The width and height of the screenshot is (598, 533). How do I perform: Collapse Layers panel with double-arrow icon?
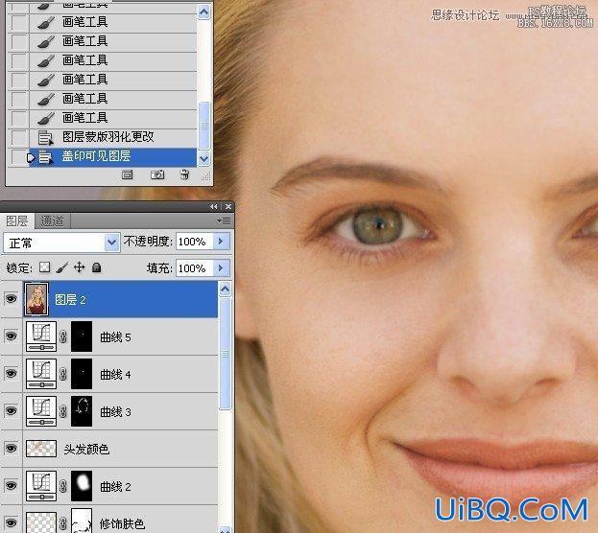(x=214, y=206)
